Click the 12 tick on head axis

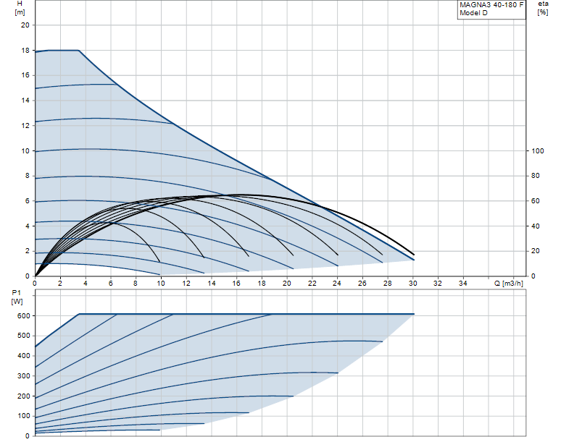[x=25, y=126]
